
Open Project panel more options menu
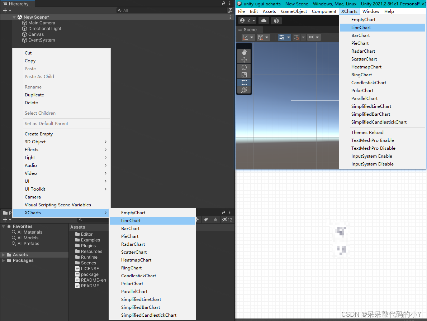(x=230, y=212)
